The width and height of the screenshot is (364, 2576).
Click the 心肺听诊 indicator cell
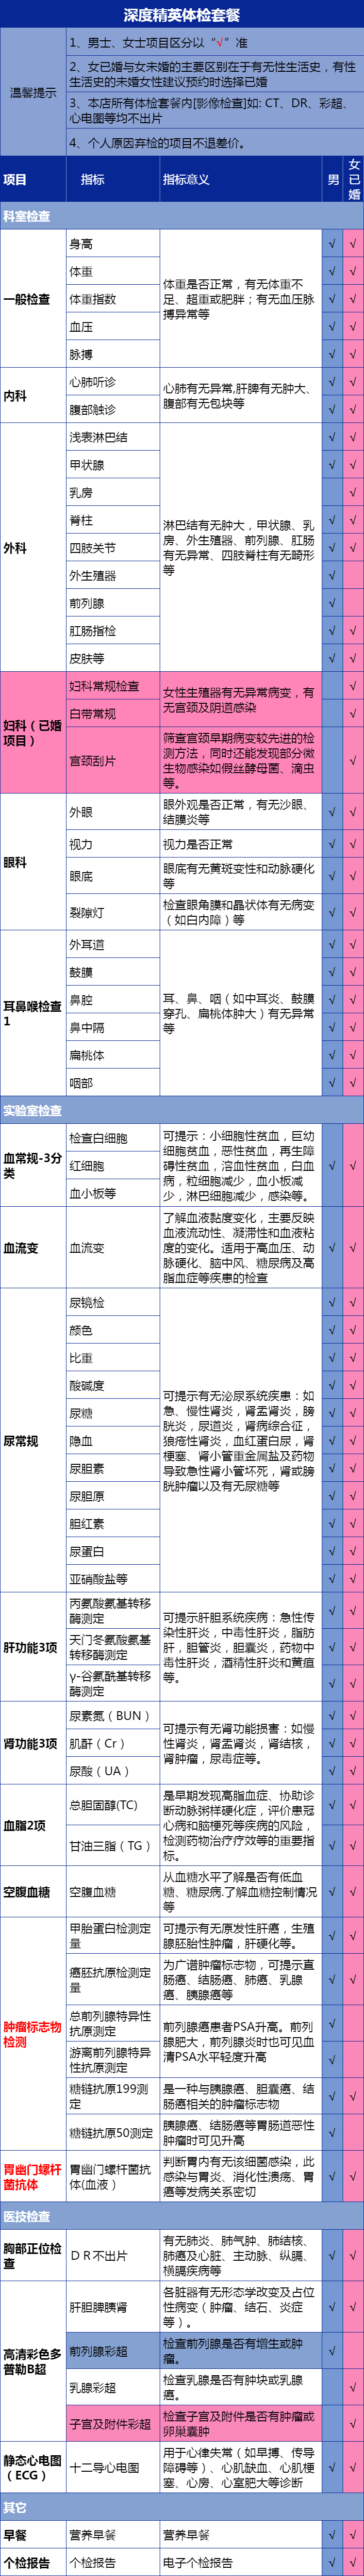[x=113, y=382]
